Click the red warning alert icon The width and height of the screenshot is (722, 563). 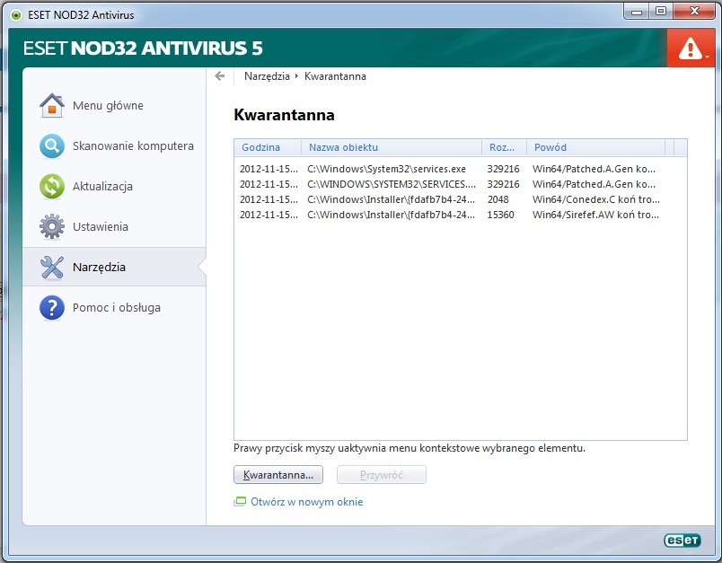pos(690,49)
